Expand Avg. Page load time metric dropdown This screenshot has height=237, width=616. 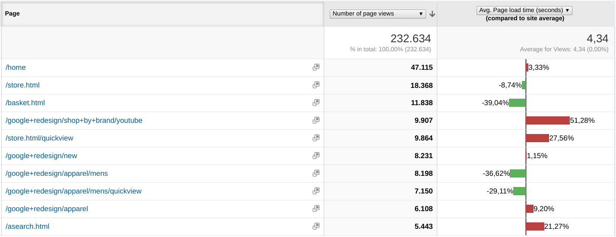pos(524,10)
